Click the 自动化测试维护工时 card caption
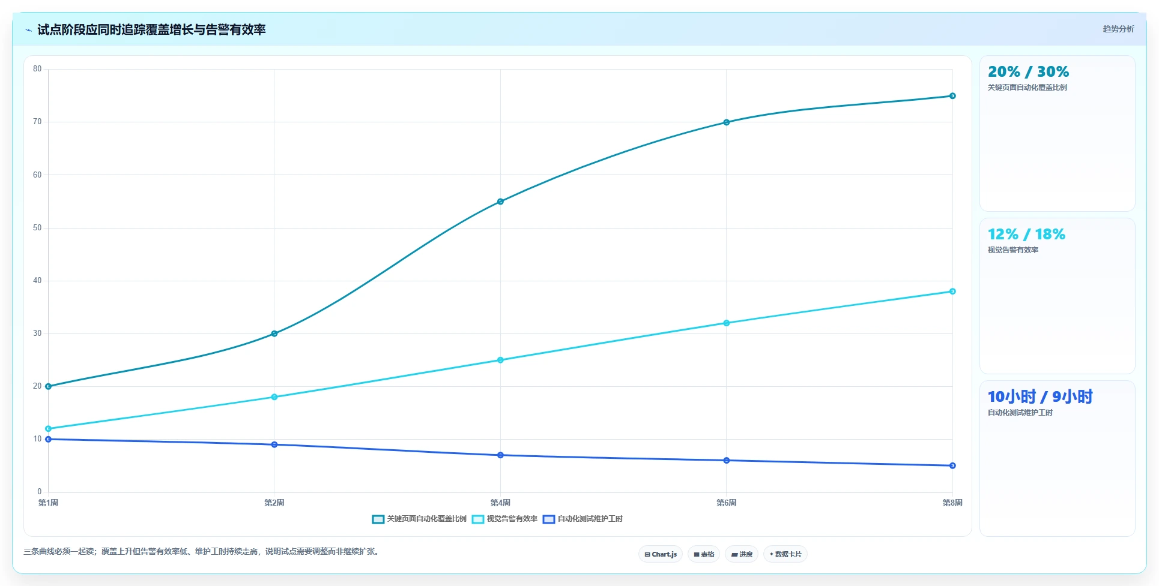The image size is (1159, 586). click(x=1020, y=413)
